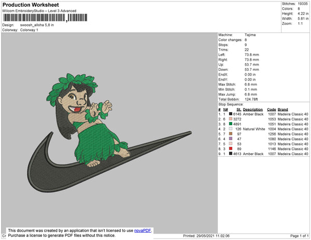Click the Stitches value 19335
Image resolution: width=311 pixels, height=240 pixels.
point(303,4)
